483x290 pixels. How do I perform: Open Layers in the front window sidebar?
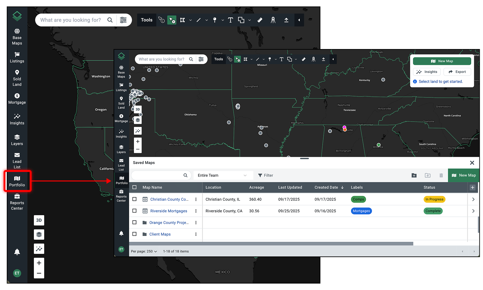click(x=121, y=149)
